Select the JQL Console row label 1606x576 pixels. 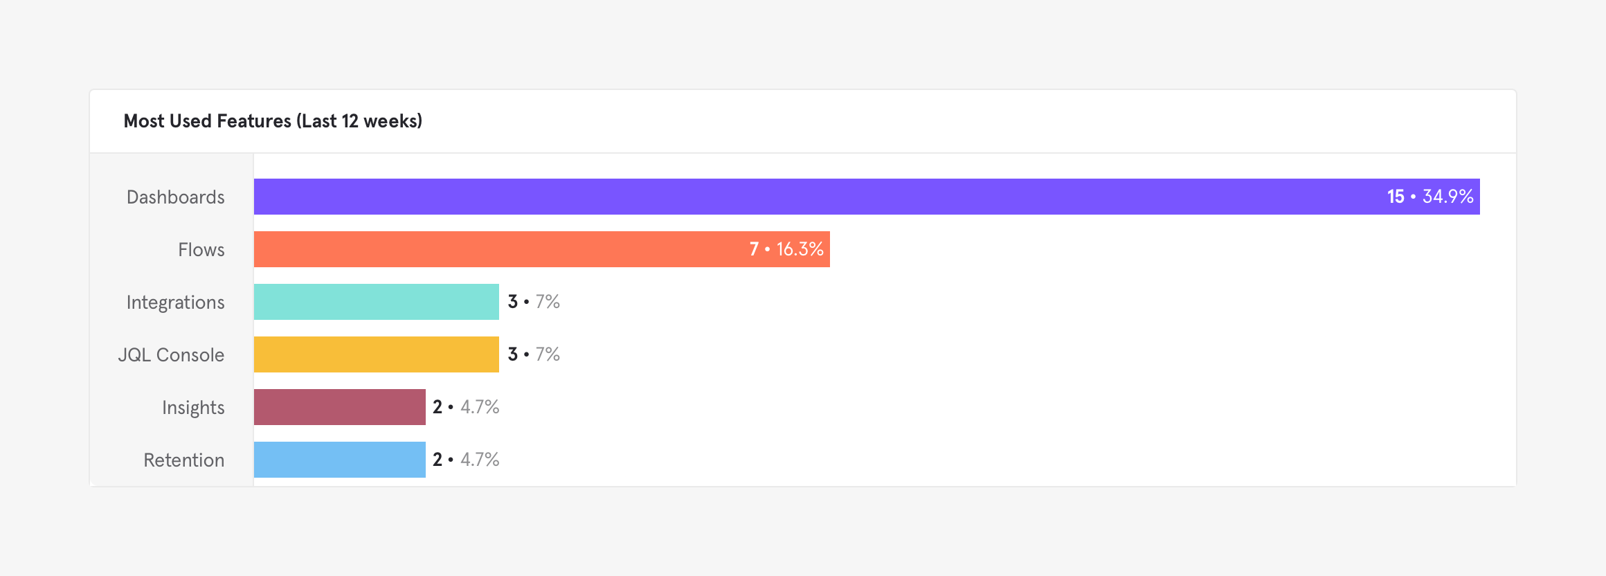[171, 355]
